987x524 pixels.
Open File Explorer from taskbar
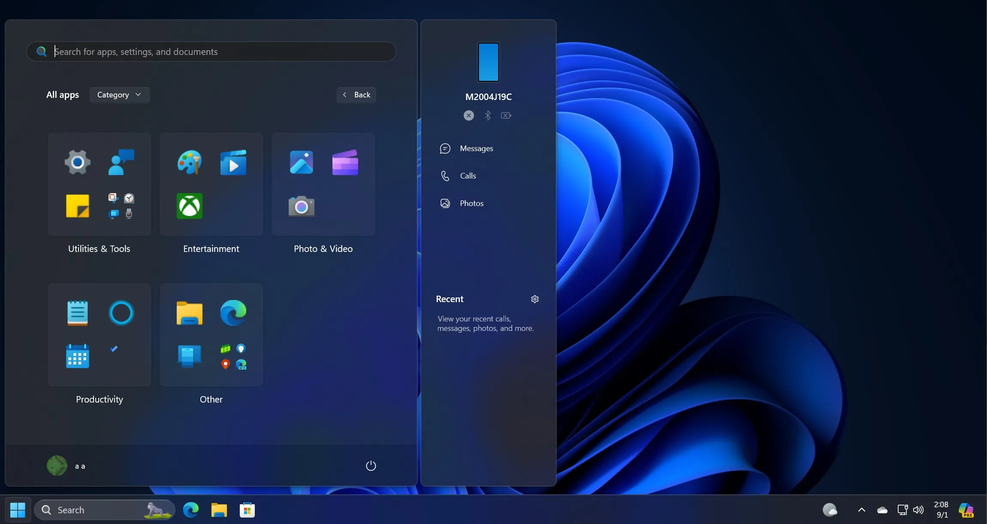tap(219, 510)
